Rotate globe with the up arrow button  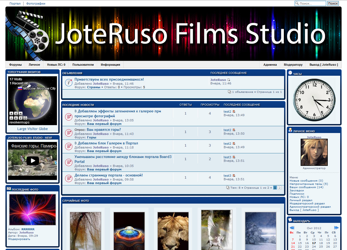coord(21,113)
